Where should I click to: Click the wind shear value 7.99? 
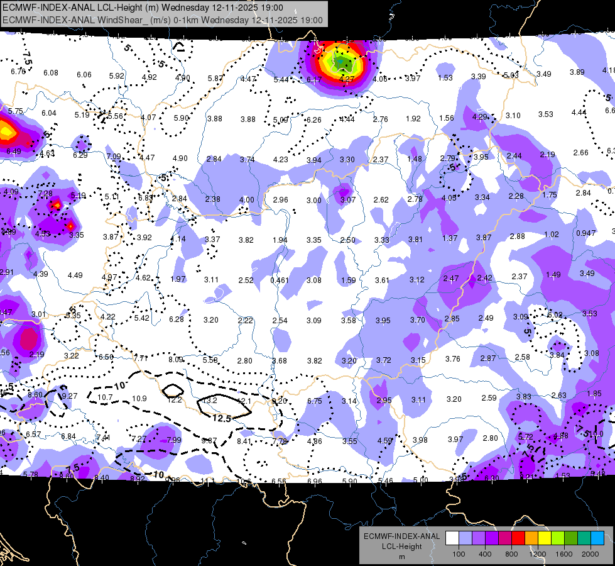(174, 440)
